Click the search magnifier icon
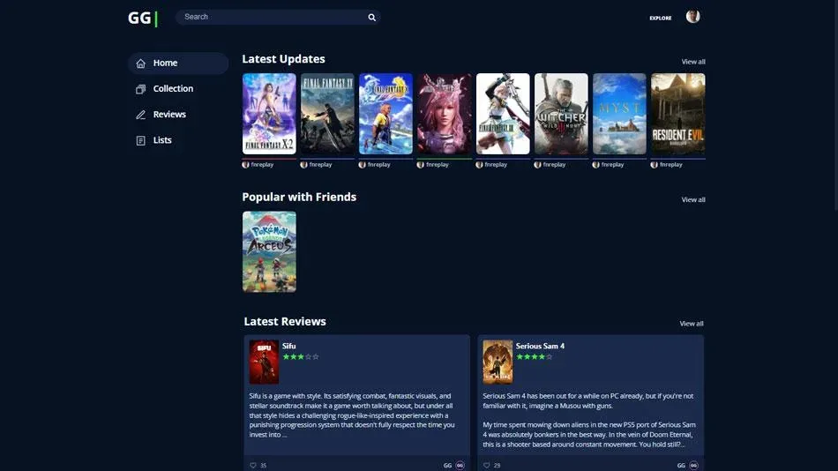The width and height of the screenshot is (838, 471). pyautogui.click(x=372, y=17)
